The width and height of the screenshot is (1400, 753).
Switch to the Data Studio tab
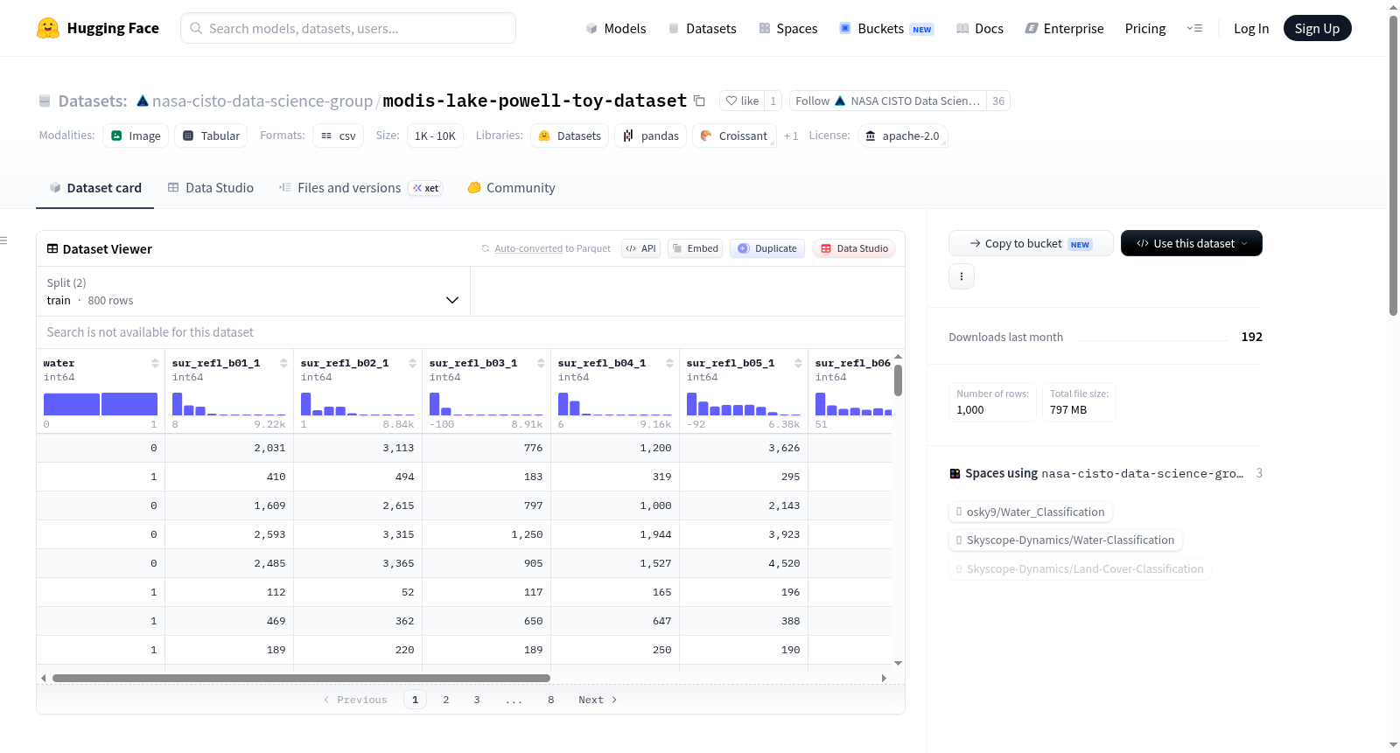(211, 187)
